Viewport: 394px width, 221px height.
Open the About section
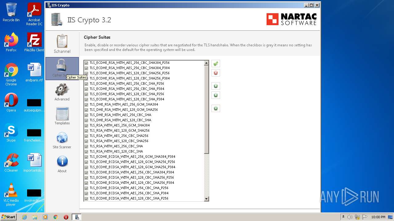[x=62, y=164]
